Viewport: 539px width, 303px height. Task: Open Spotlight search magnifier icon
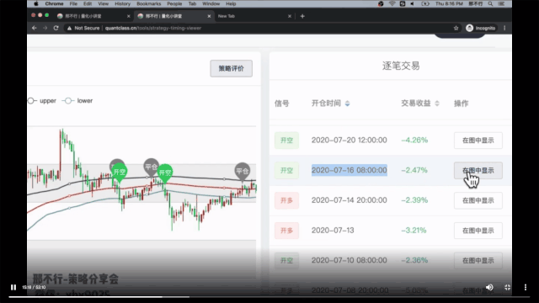[490, 3]
